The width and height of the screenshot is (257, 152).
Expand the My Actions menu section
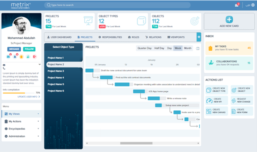pyautogui.click(x=21, y=121)
